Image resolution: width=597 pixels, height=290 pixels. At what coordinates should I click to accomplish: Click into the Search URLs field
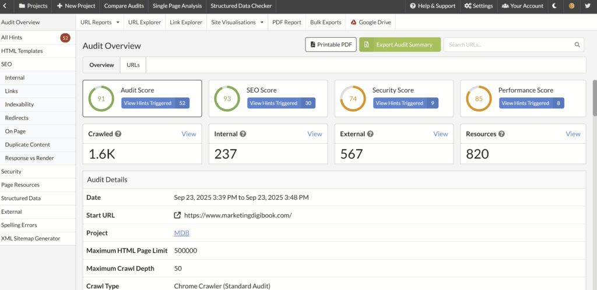[x=507, y=45]
